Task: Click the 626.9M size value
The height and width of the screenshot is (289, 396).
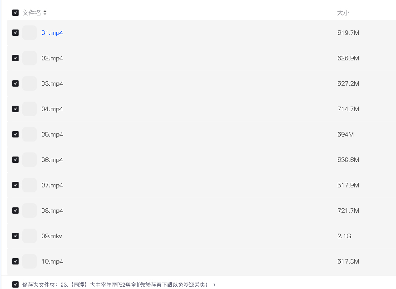Action: 348,59
